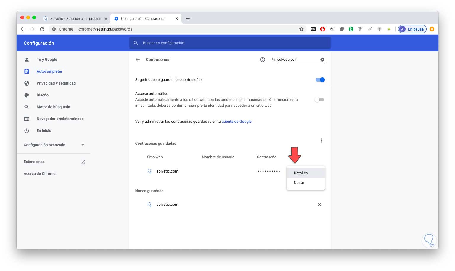The width and height of the screenshot is (455, 271).
Task: Open the umbrella extension icon
Action: (x=332, y=29)
